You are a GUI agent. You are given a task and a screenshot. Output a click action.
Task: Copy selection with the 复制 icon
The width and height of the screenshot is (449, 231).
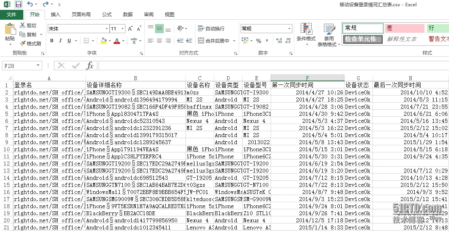pyautogui.click(x=22, y=34)
